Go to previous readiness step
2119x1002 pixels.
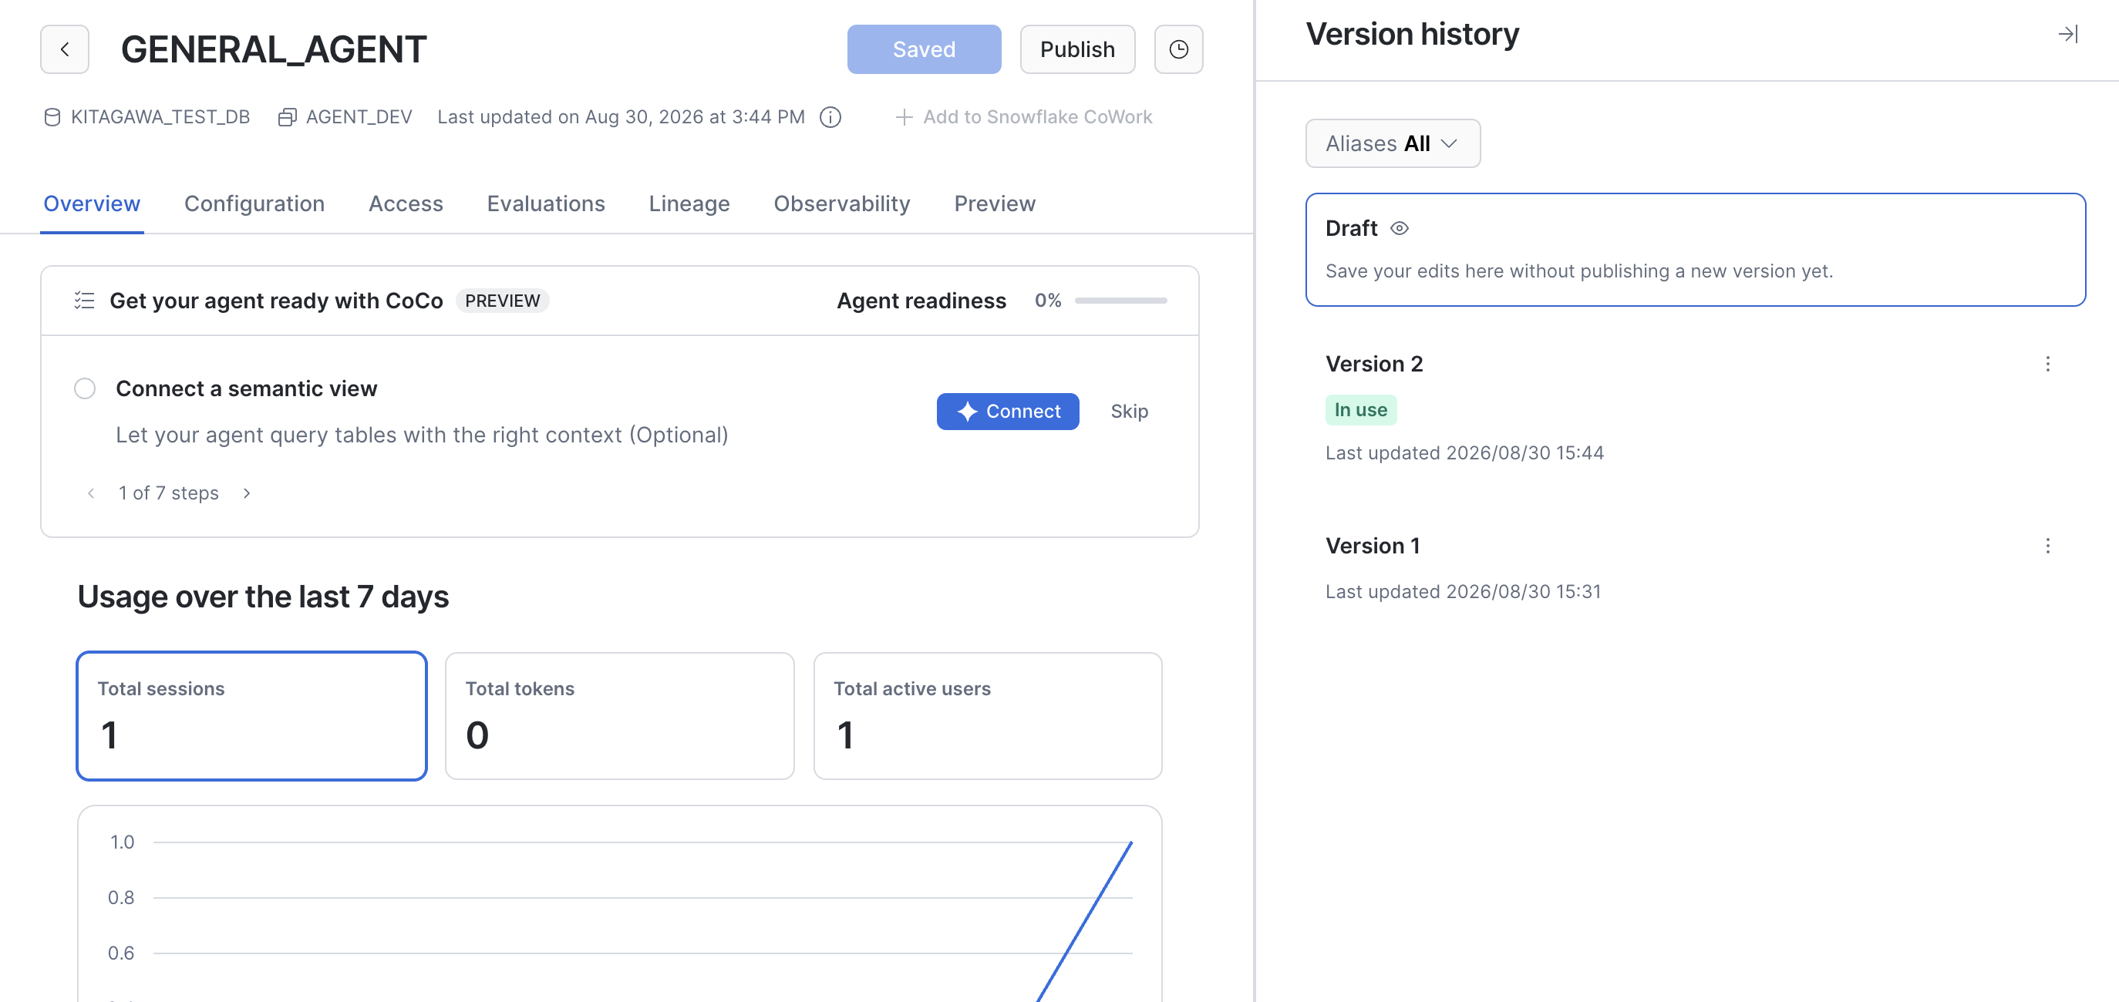pos(91,493)
